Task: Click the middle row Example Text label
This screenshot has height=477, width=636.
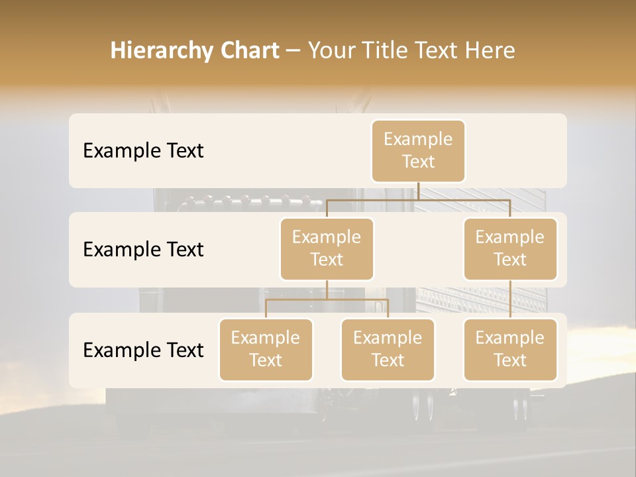Action: 142,249
